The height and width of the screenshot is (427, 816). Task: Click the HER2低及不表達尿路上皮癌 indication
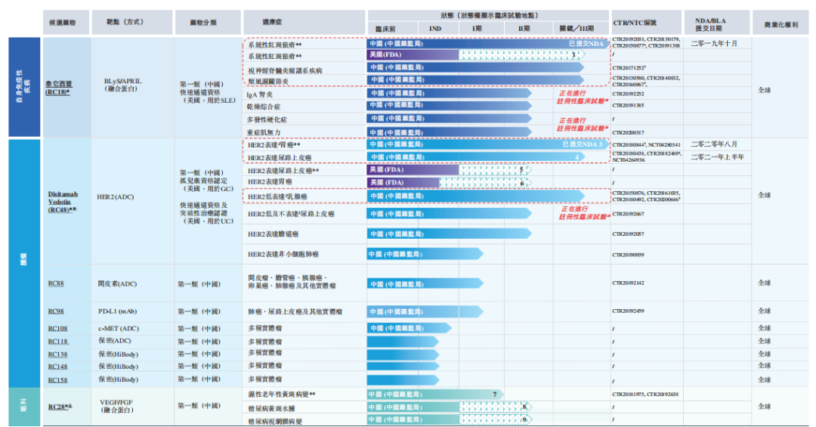pyautogui.click(x=291, y=214)
